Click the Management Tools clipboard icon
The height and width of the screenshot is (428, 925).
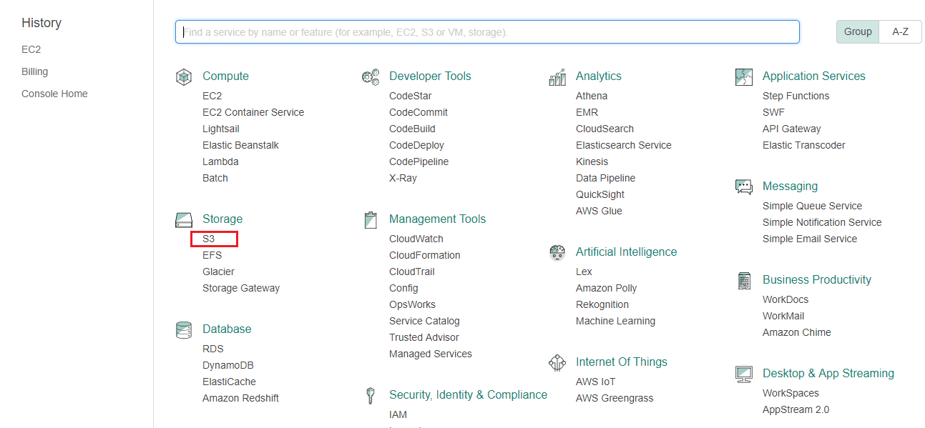pos(371,220)
